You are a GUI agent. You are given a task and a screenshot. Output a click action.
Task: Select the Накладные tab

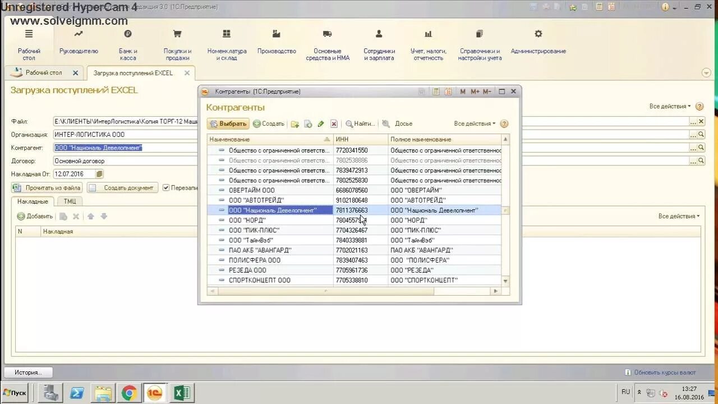pos(32,201)
